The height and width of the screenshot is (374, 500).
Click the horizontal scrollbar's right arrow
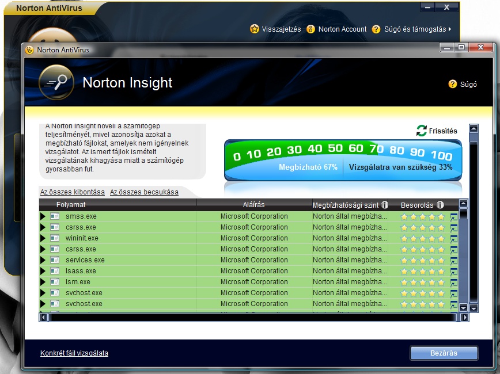(x=465, y=317)
